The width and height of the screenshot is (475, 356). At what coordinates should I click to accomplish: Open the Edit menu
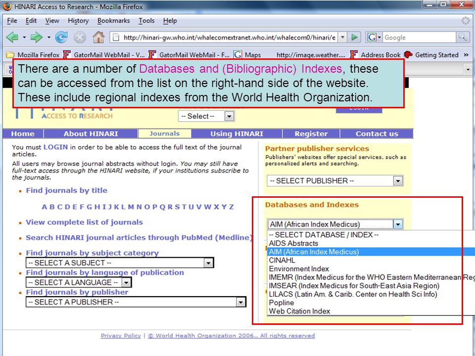(x=31, y=21)
